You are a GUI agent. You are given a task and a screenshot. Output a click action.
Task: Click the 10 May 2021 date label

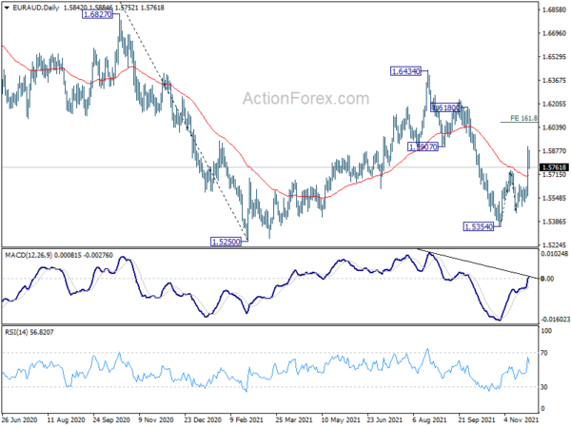click(340, 419)
